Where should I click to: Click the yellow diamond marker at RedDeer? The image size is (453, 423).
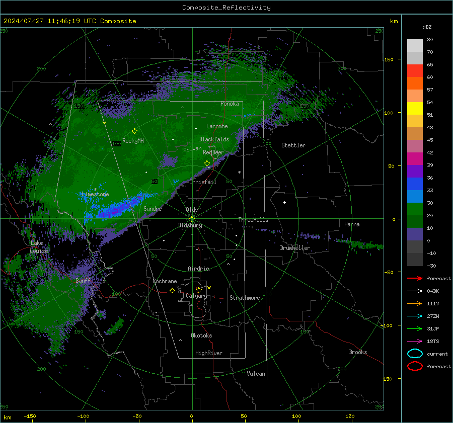coord(207,163)
